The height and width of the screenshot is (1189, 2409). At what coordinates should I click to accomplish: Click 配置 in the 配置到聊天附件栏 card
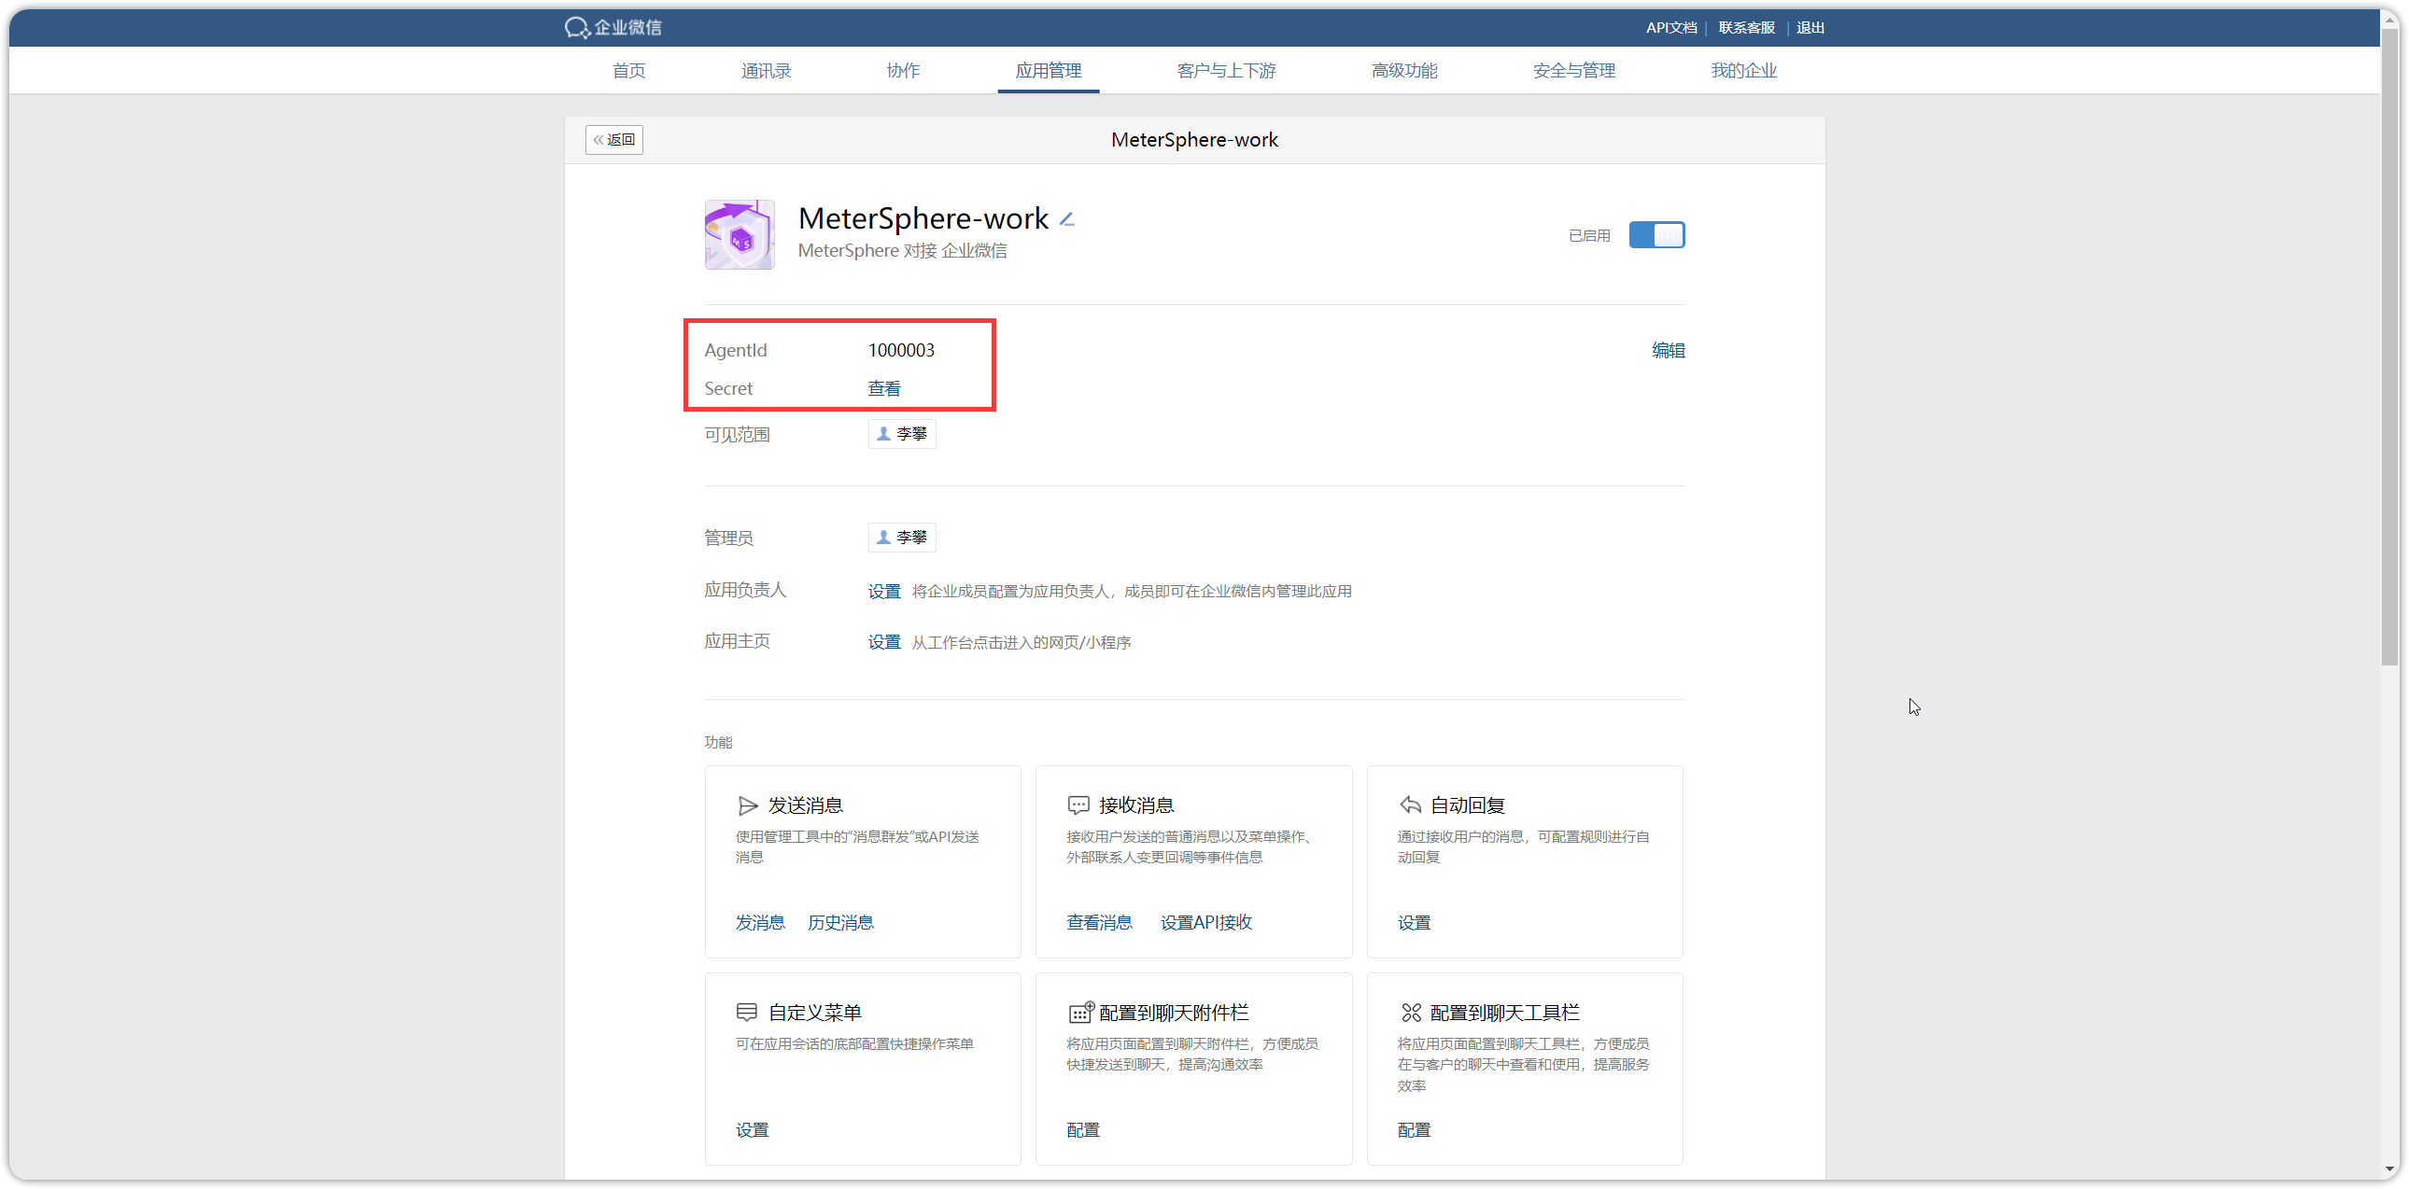(1083, 1130)
